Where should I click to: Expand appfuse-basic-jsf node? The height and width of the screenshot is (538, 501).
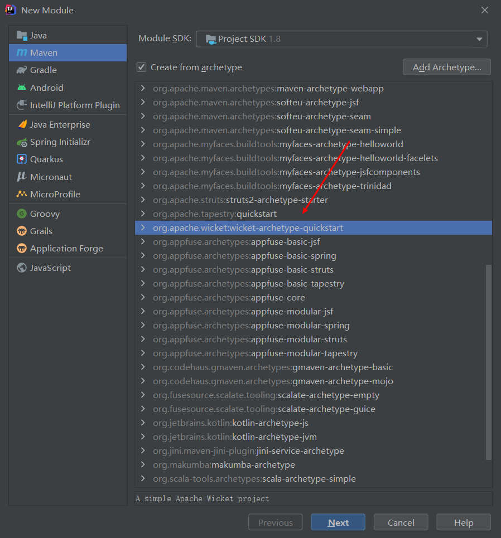coord(143,241)
